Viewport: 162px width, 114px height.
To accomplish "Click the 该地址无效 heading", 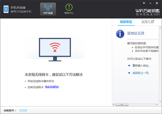I will [136, 33].
